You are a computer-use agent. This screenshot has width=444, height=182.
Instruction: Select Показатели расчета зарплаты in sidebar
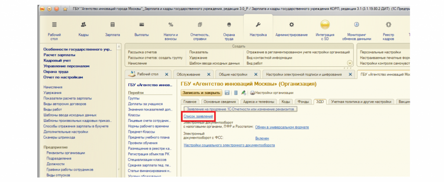pos(68,98)
